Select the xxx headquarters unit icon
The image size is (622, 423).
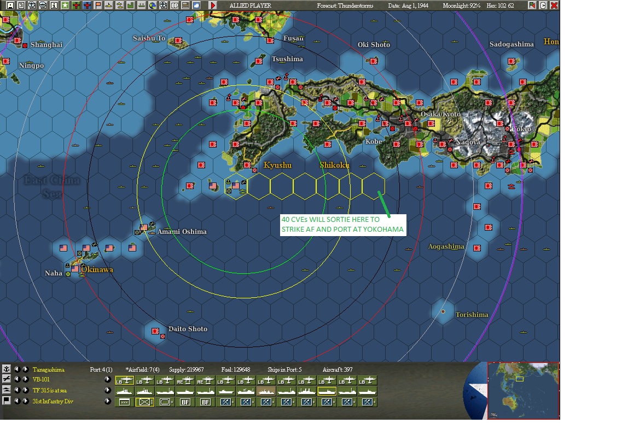point(124,402)
